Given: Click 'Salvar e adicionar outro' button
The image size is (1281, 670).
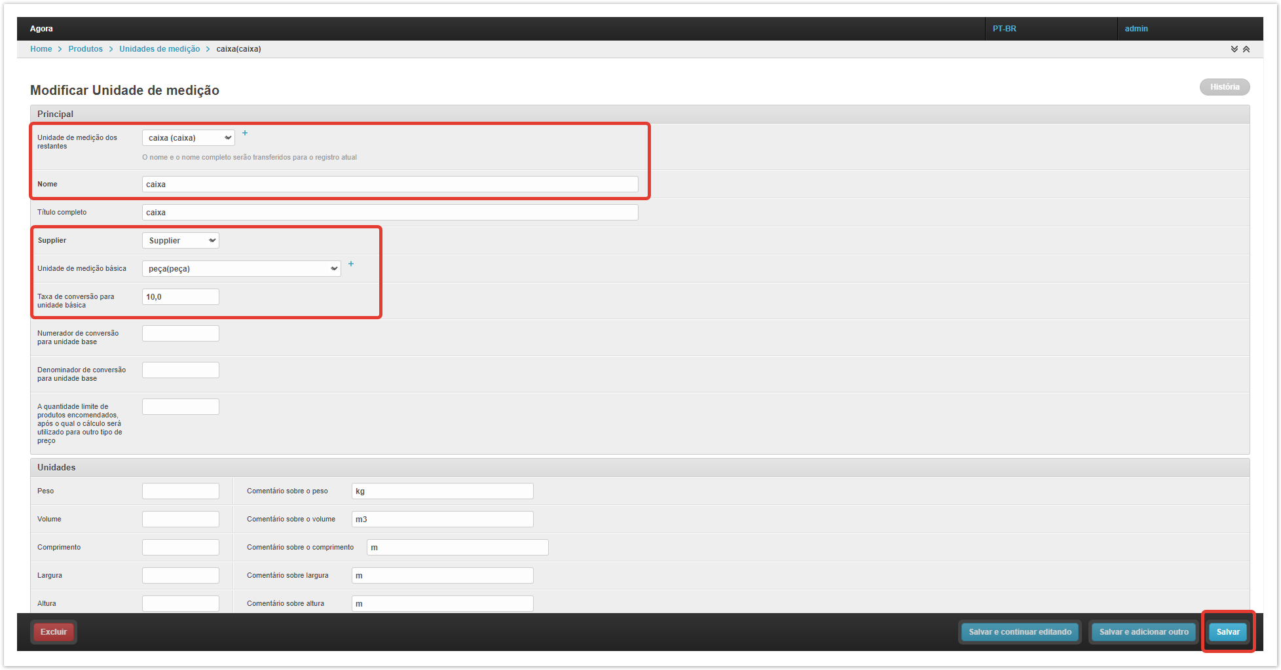Looking at the screenshot, I should point(1143,632).
